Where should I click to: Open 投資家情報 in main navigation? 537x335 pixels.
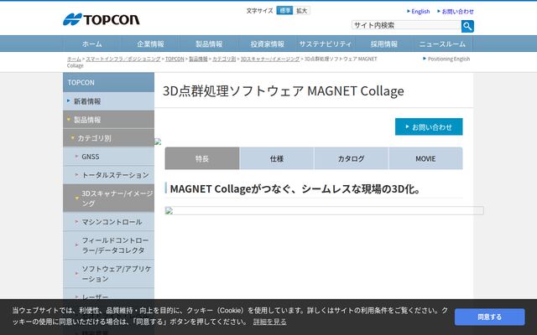(x=267, y=44)
